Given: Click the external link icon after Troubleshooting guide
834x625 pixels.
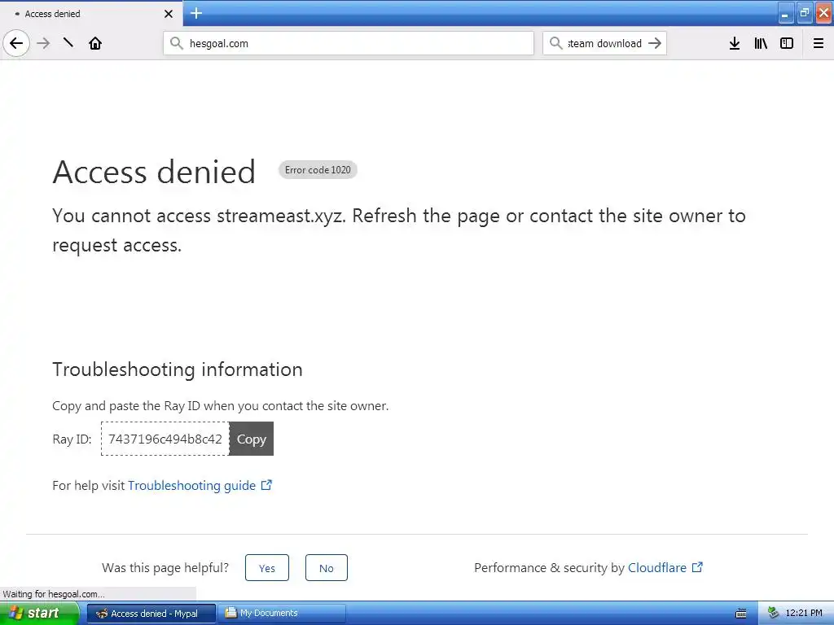Looking at the screenshot, I should click(266, 485).
